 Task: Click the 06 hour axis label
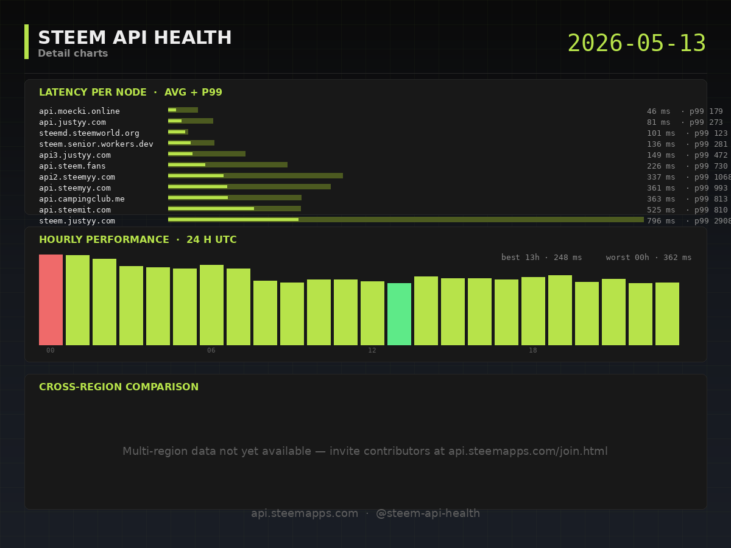[x=211, y=351]
